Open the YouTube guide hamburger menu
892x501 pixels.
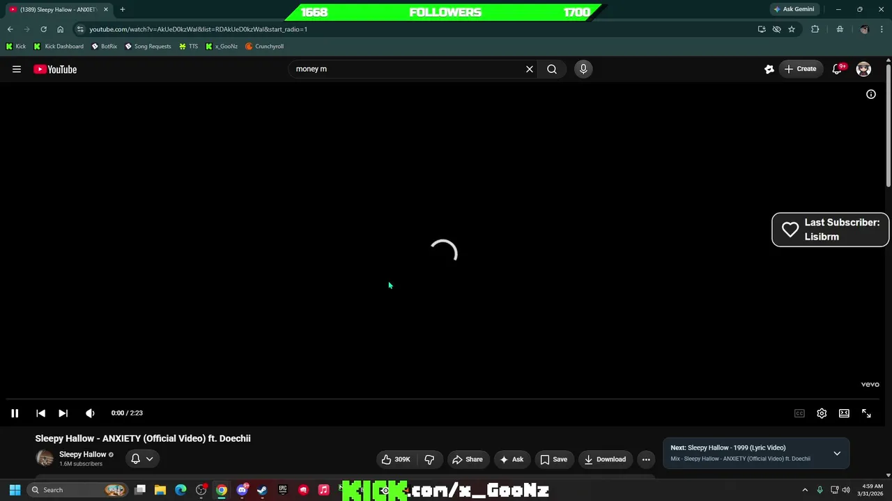pyautogui.click(x=17, y=69)
